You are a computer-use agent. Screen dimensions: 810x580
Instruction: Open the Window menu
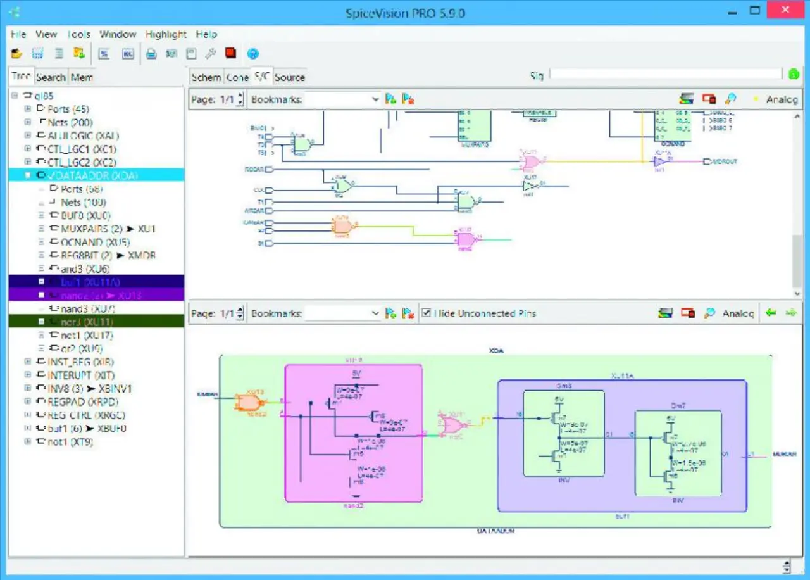tap(118, 34)
